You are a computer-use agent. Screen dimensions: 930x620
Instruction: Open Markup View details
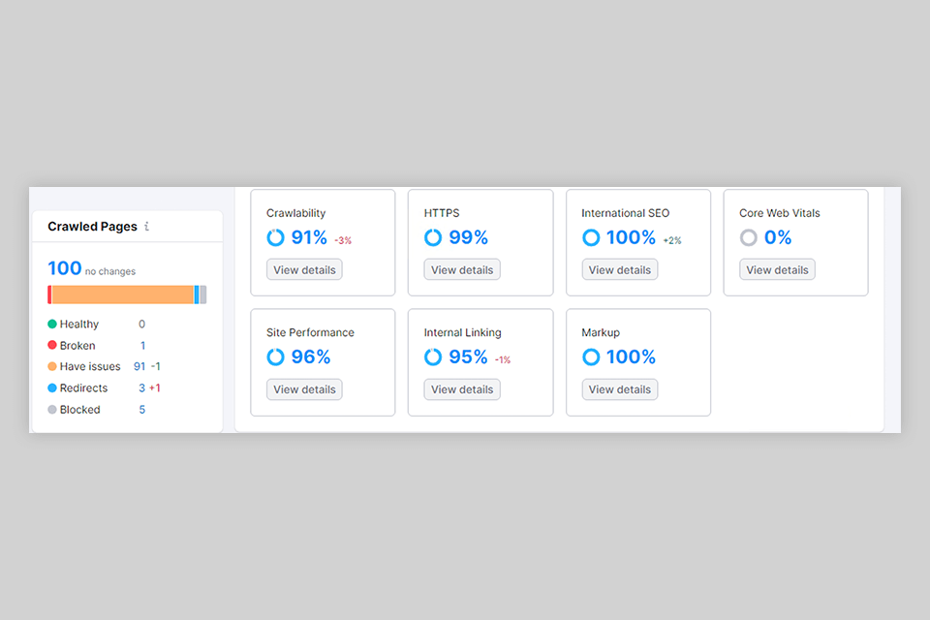click(620, 389)
